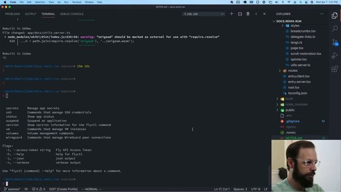The image size is (341, 192).
Task: Switch to the OUTPUT tab
Action: [x=30, y=14]
